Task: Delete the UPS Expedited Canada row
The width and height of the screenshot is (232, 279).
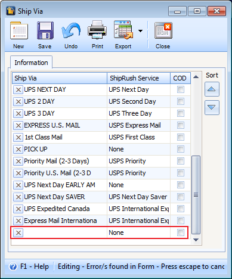Action: [x=18, y=209]
